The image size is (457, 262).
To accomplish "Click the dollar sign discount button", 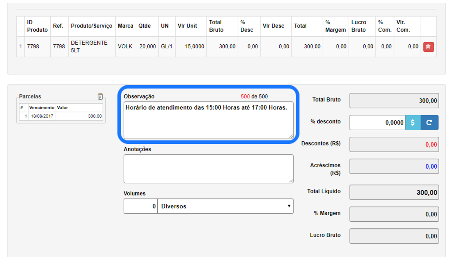I will click(413, 123).
